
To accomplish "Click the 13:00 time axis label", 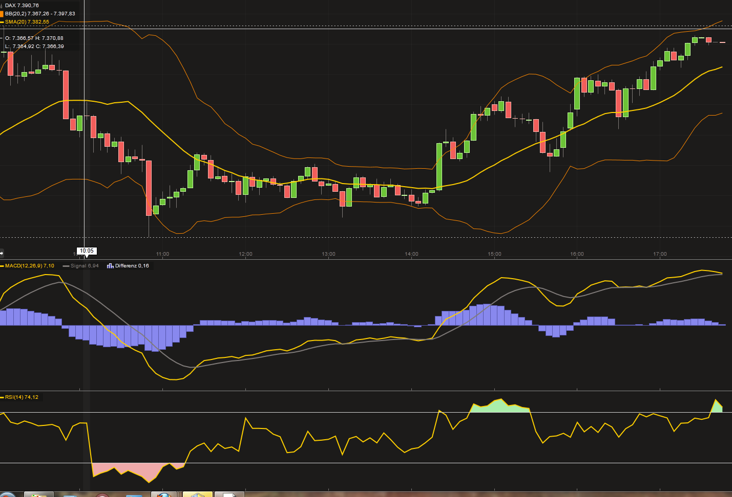I will (x=328, y=254).
